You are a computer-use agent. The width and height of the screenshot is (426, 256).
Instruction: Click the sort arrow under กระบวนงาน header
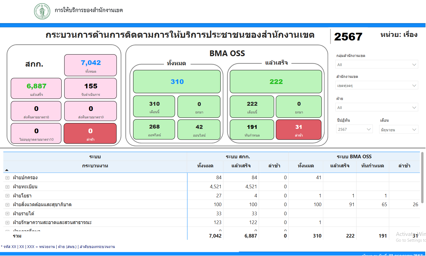pyautogui.click(x=7, y=170)
